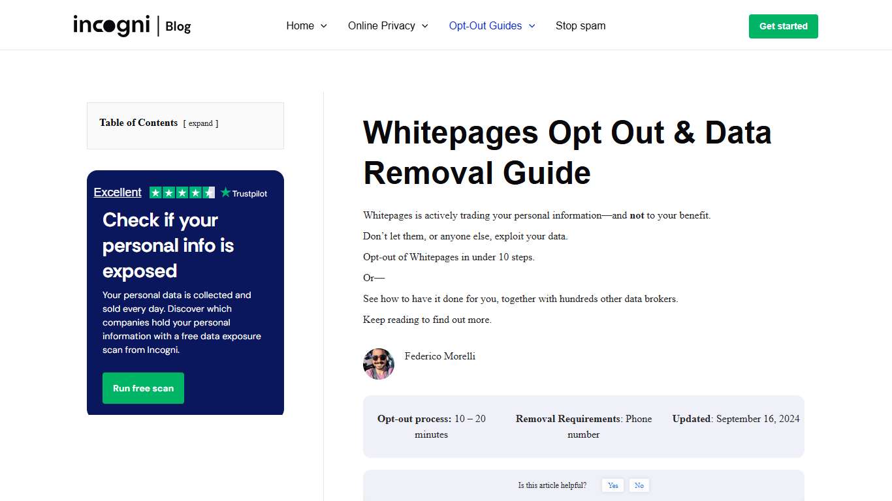892x501 pixels.
Task: Click No on the article helpful prompt
Action: click(639, 485)
